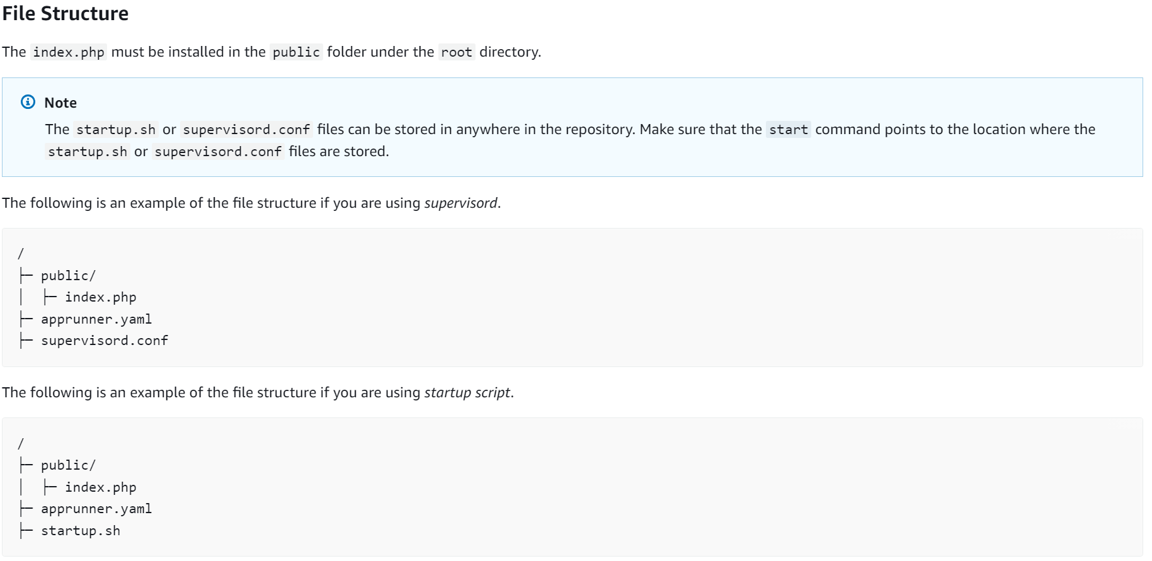Click the italic startup script phrase
Viewport: 1152px width, 561px height.
click(467, 393)
